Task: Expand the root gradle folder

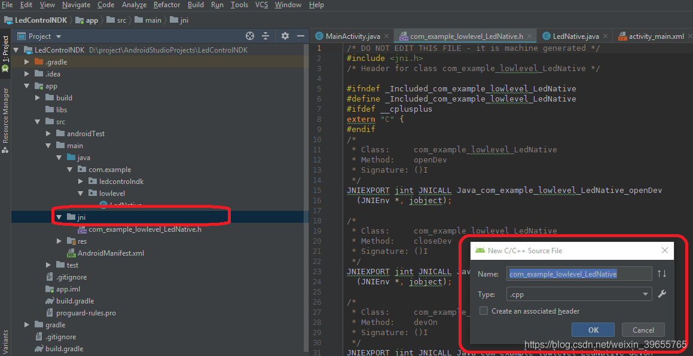Action: [27, 324]
